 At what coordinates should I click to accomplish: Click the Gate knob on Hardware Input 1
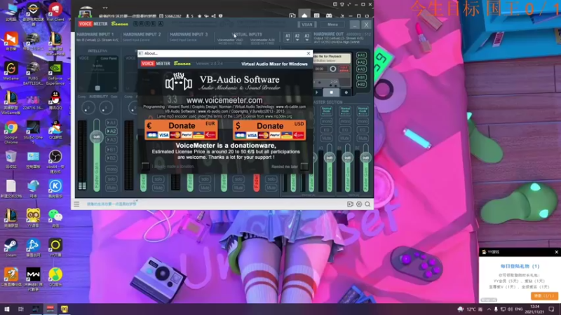106,108
